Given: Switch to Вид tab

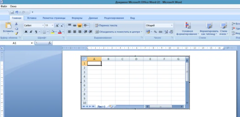Looking at the screenshot, I should click(132, 18).
